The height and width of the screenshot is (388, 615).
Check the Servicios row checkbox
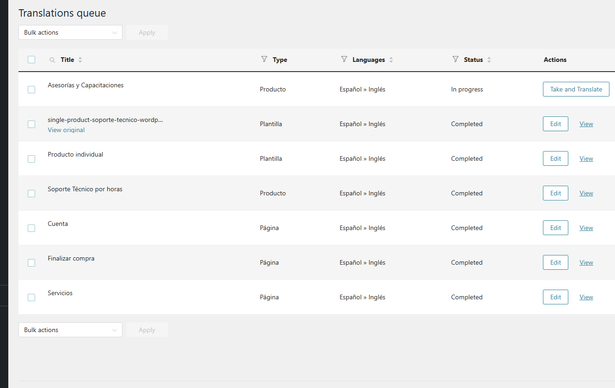31,297
